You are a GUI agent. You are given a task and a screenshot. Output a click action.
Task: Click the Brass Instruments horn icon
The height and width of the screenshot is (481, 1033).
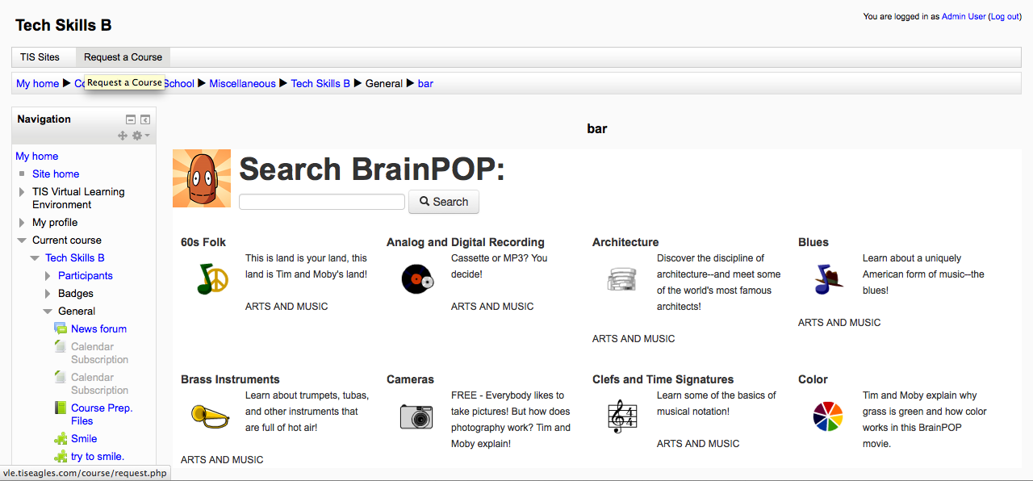pyautogui.click(x=211, y=416)
